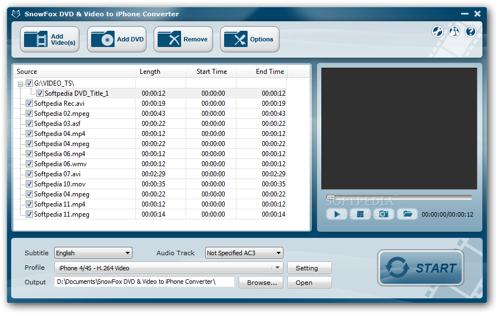Viewport: 498px width, 314px height.
Task: Click the preview seek slider handle
Action: click(331, 197)
